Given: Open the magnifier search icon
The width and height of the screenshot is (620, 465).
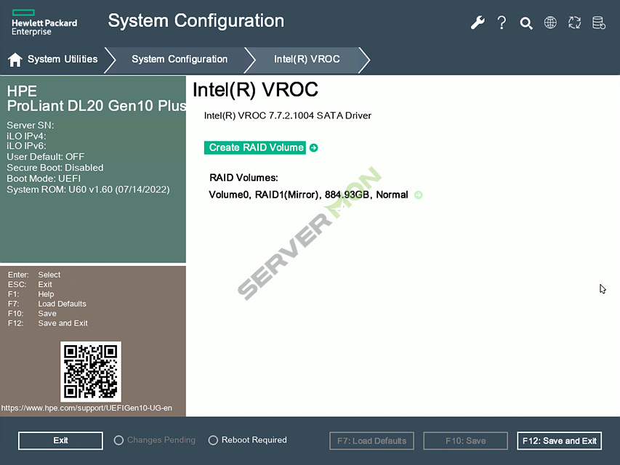Looking at the screenshot, I should click(526, 23).
